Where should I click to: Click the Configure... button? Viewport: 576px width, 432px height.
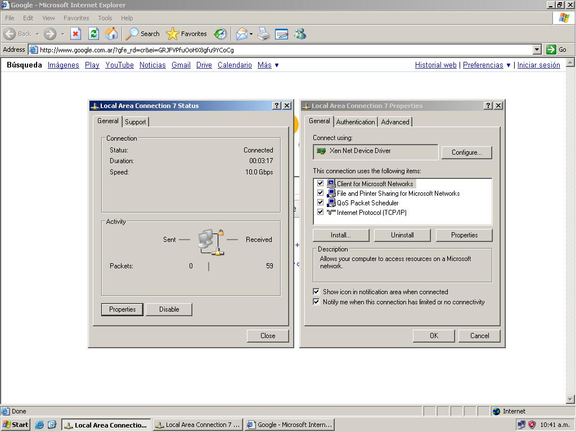466,152
